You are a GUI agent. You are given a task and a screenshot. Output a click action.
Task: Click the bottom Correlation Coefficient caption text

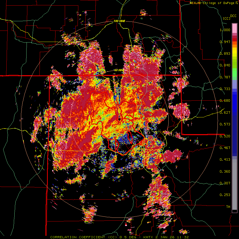(119, 237)
